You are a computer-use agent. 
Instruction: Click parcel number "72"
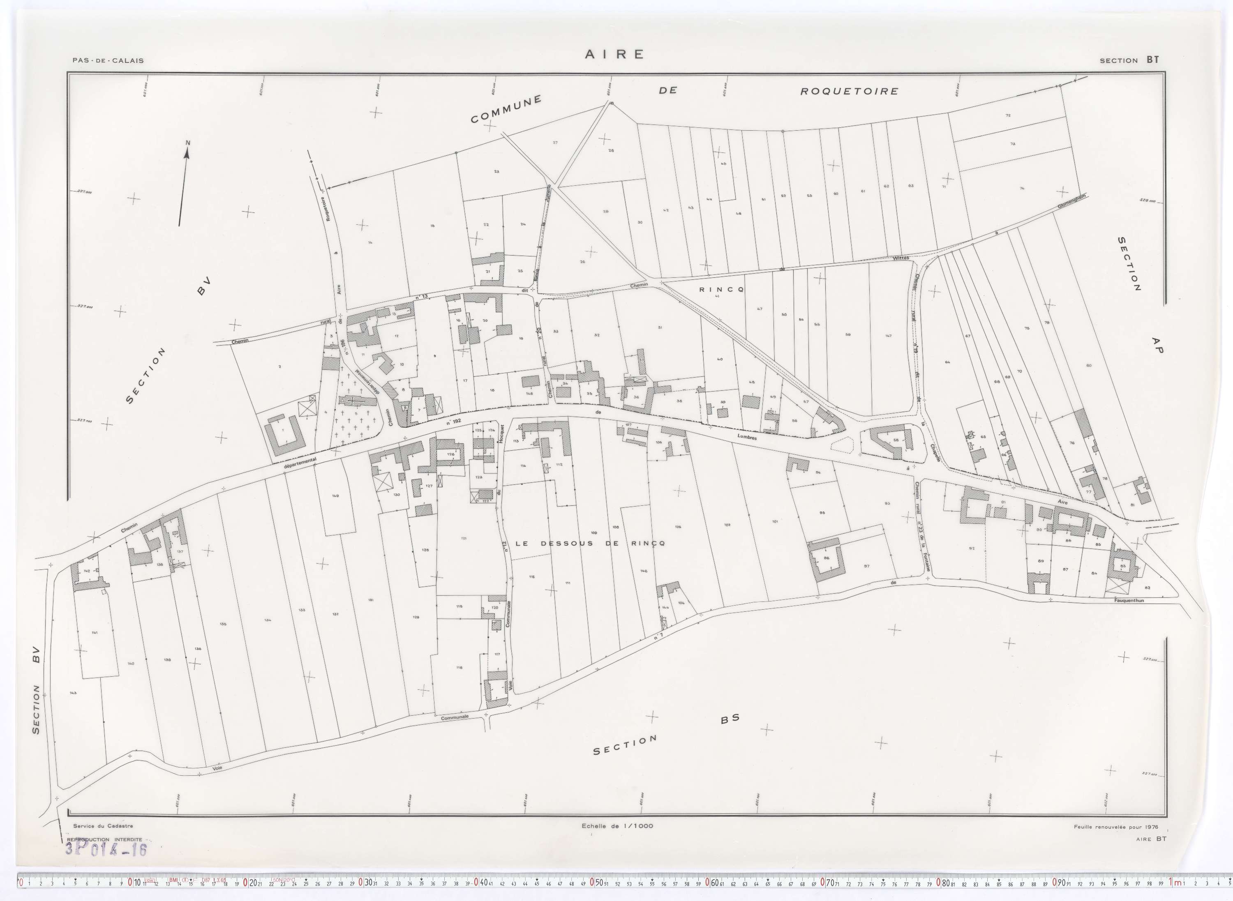pyautogui.click(x=1008, y=115)
